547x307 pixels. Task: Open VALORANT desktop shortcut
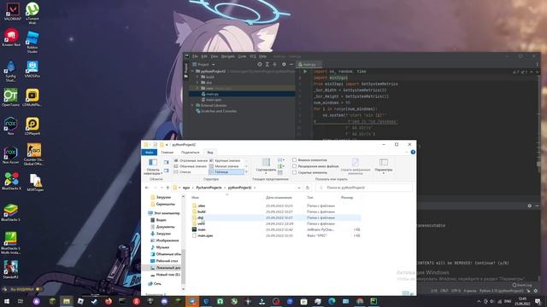[13, 11]
